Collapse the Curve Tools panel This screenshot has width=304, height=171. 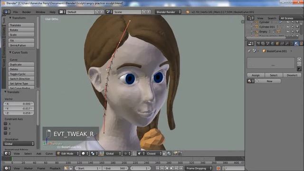(10, 53)
